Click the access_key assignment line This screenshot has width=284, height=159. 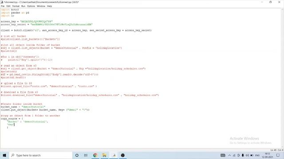(27, 22)
